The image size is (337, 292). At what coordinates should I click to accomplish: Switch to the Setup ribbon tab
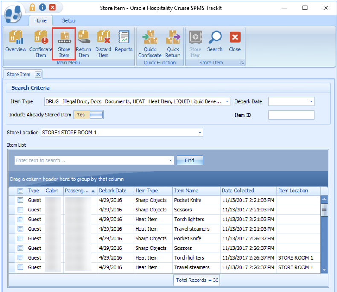click(69, 20)
